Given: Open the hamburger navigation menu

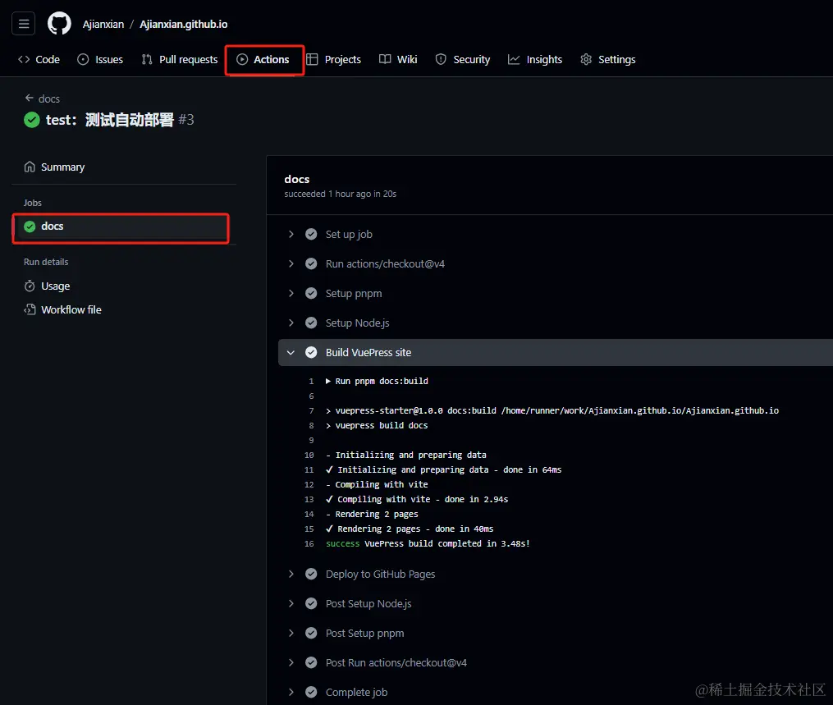Looking at the screenshot, I should click(23, 23).
